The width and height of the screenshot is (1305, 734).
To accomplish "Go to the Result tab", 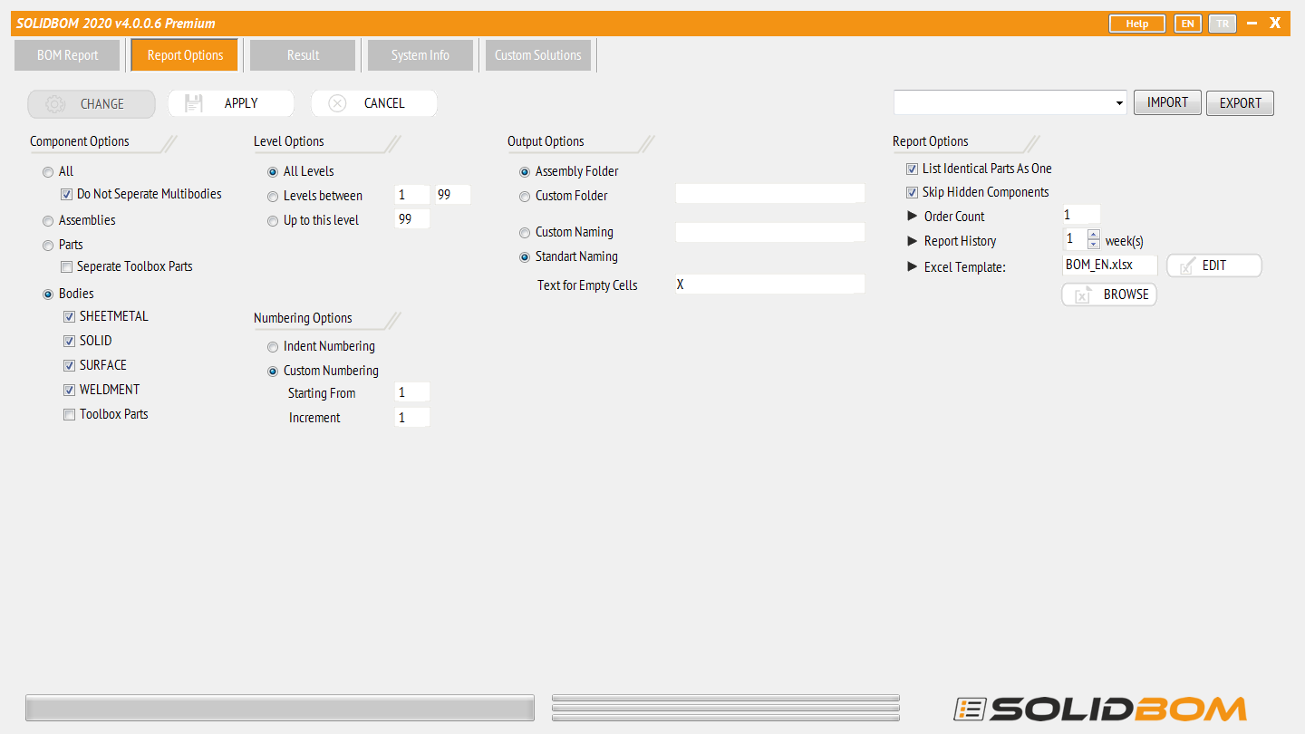I will [x=303, y=55].
